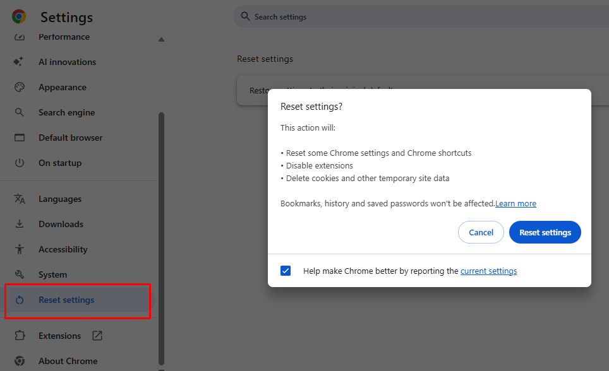Click the Appearance palette icon

tap(19, 87)
